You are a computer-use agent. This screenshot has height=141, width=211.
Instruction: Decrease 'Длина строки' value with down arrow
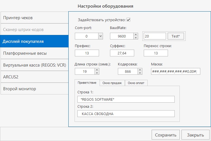pyautogui.click(x=97, y=73)
